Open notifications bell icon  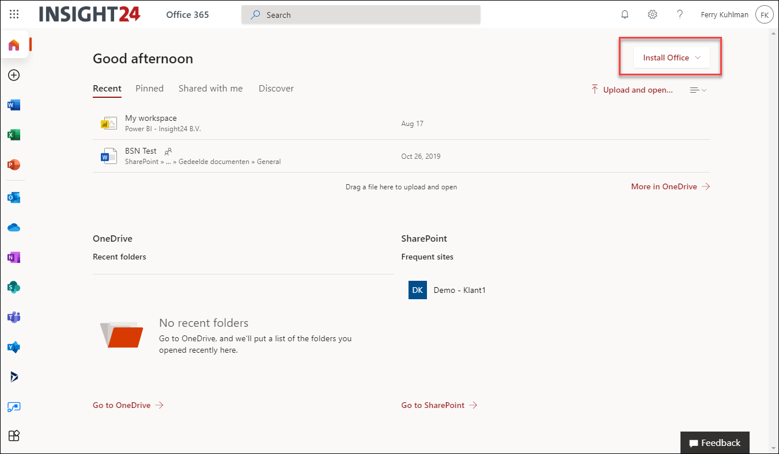(625, 14)
